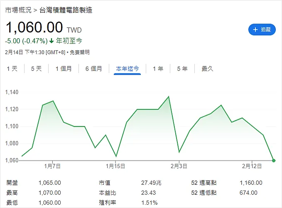Image resolution: width=282 pixels, height=208 pixels.
Task: Click the 本益比 value 23.43
Action: point(148,193)
